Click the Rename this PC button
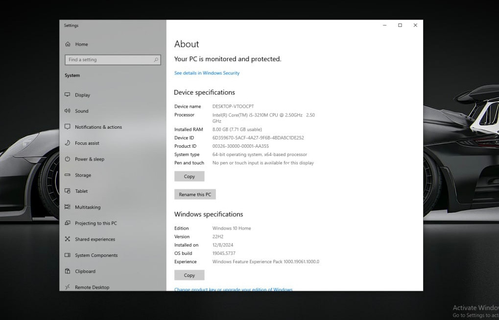The height and width of the screenshot is (320, 499). coord(195,194)
